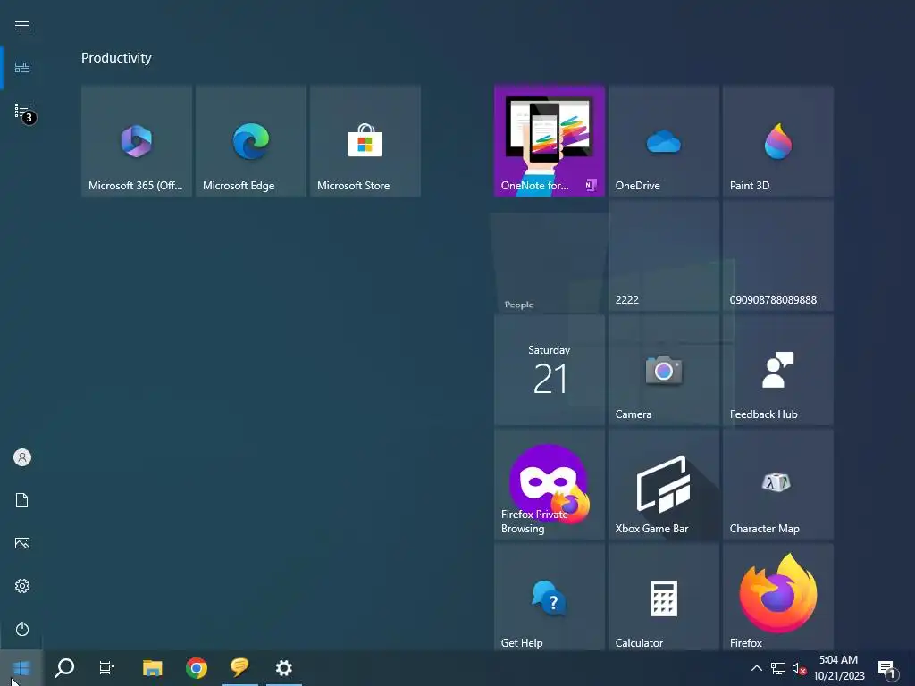Open the network status tray icon
Image resolution: width=915 pixels, height=686 pixels.
[x=778, y=668]
